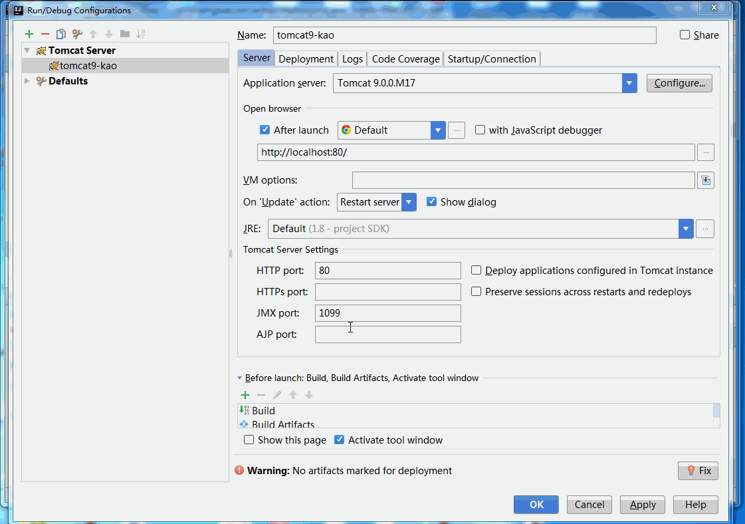This screenshot has width=745, height=524.
Task: Click the localhost URL field
Action: [x=476, y=153]
